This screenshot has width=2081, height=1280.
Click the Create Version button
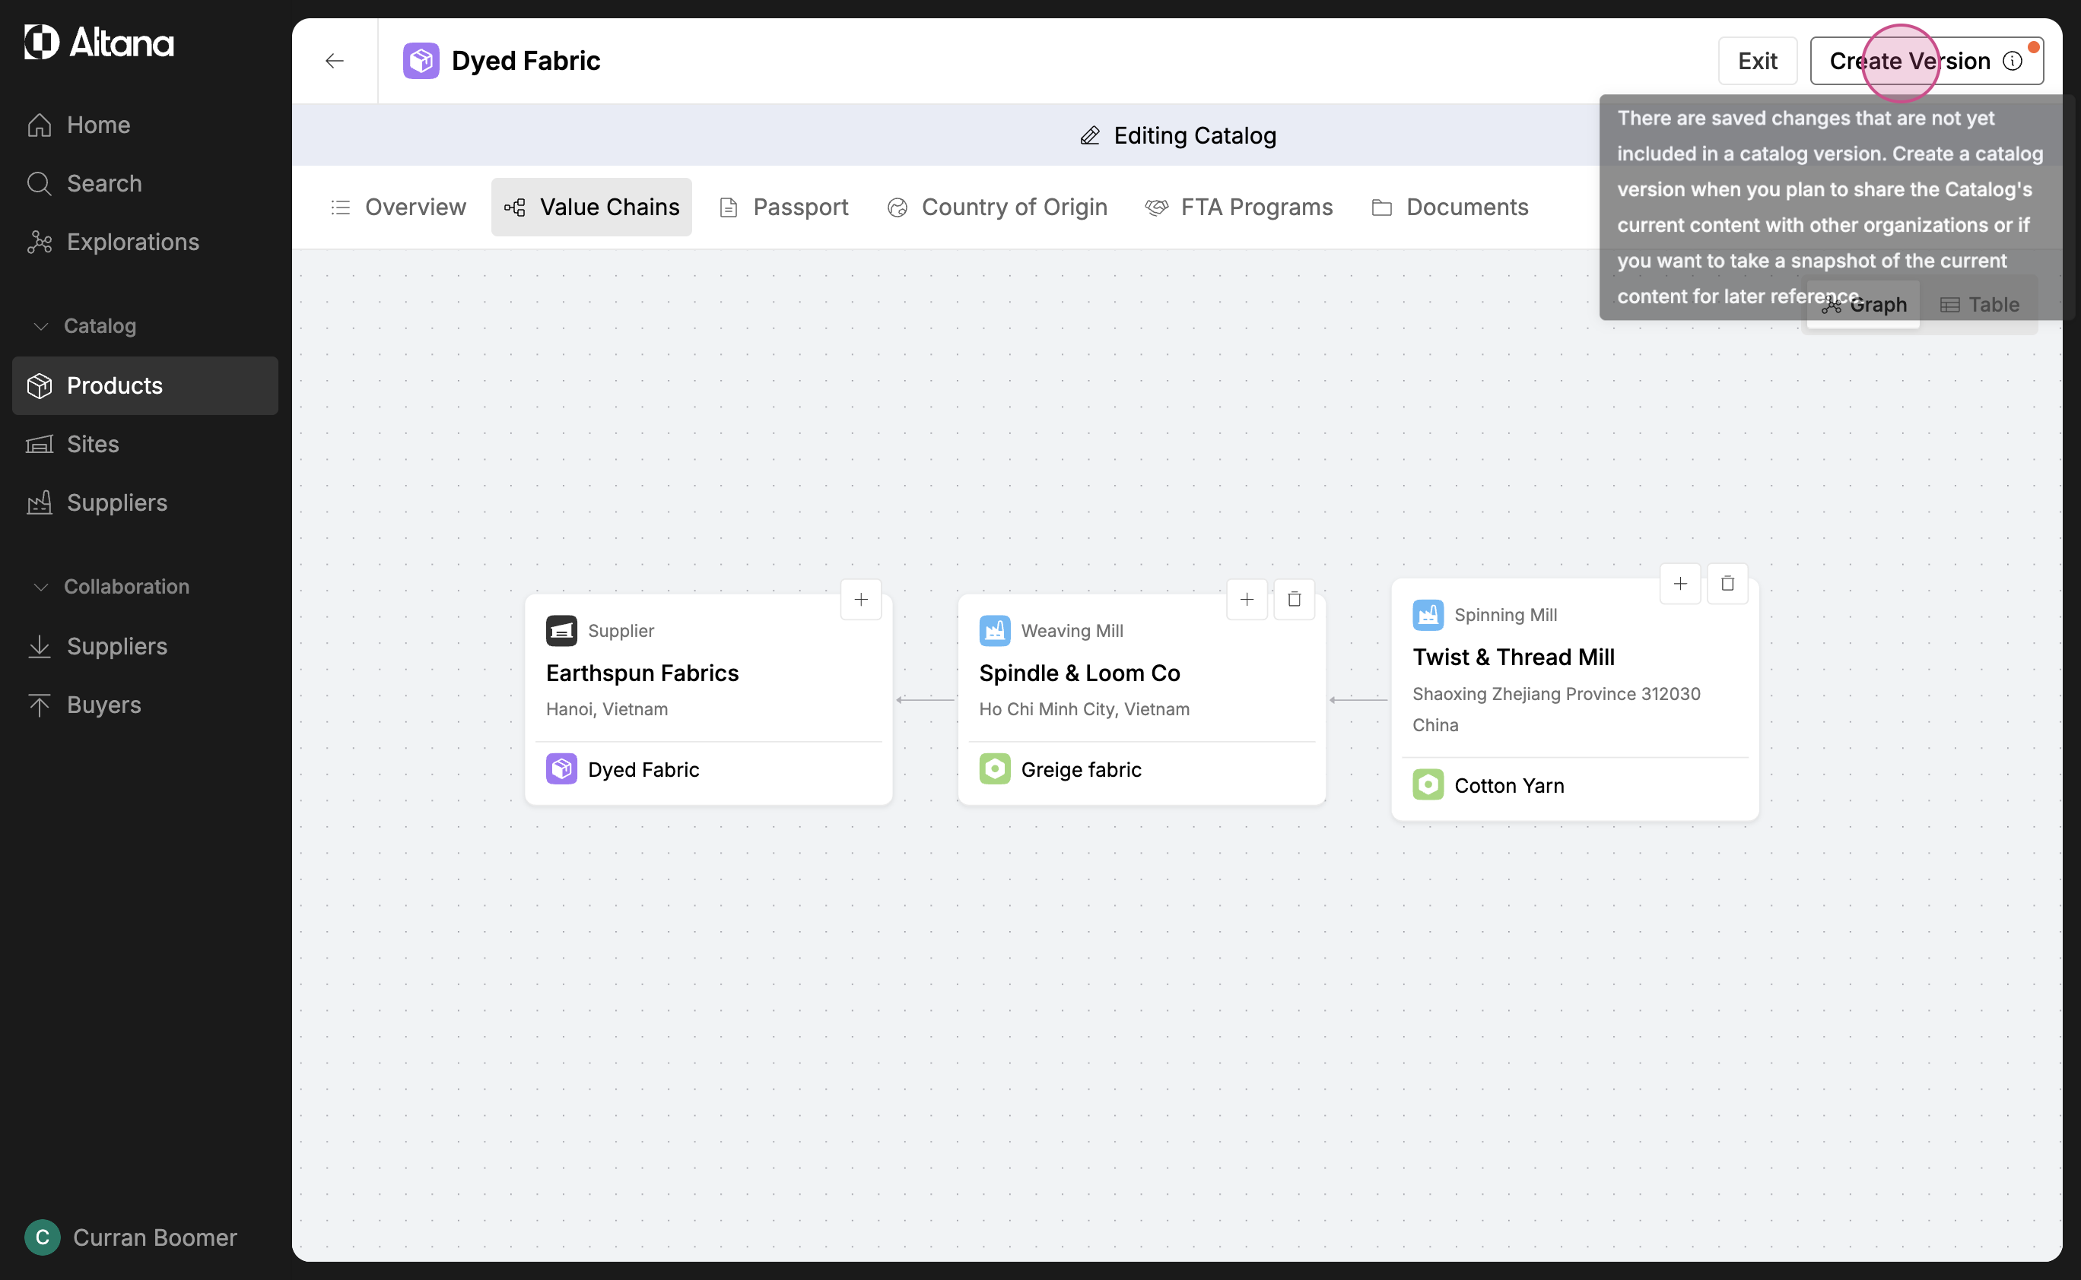1908,61
